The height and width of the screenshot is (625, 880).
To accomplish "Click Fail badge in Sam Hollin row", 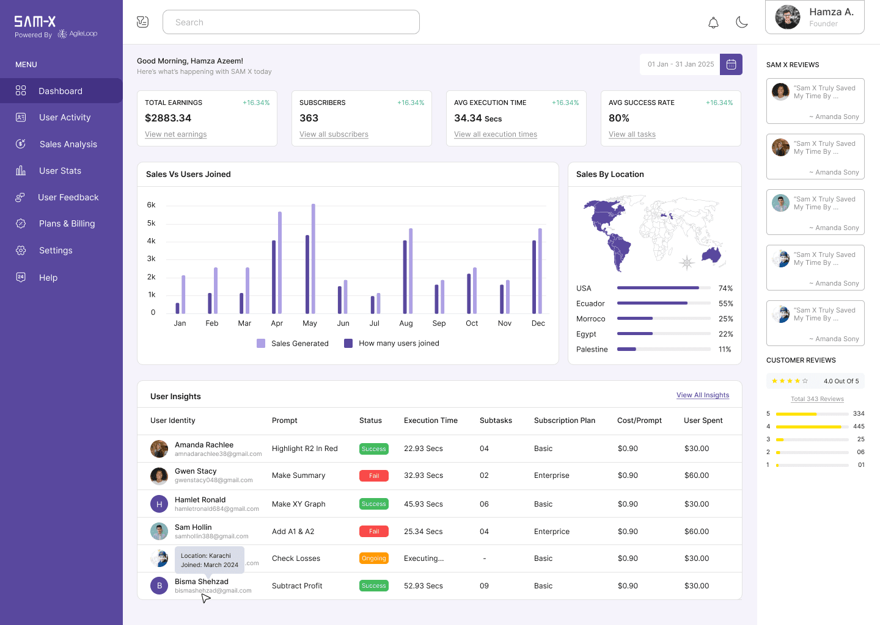I will tap(374, 531).
